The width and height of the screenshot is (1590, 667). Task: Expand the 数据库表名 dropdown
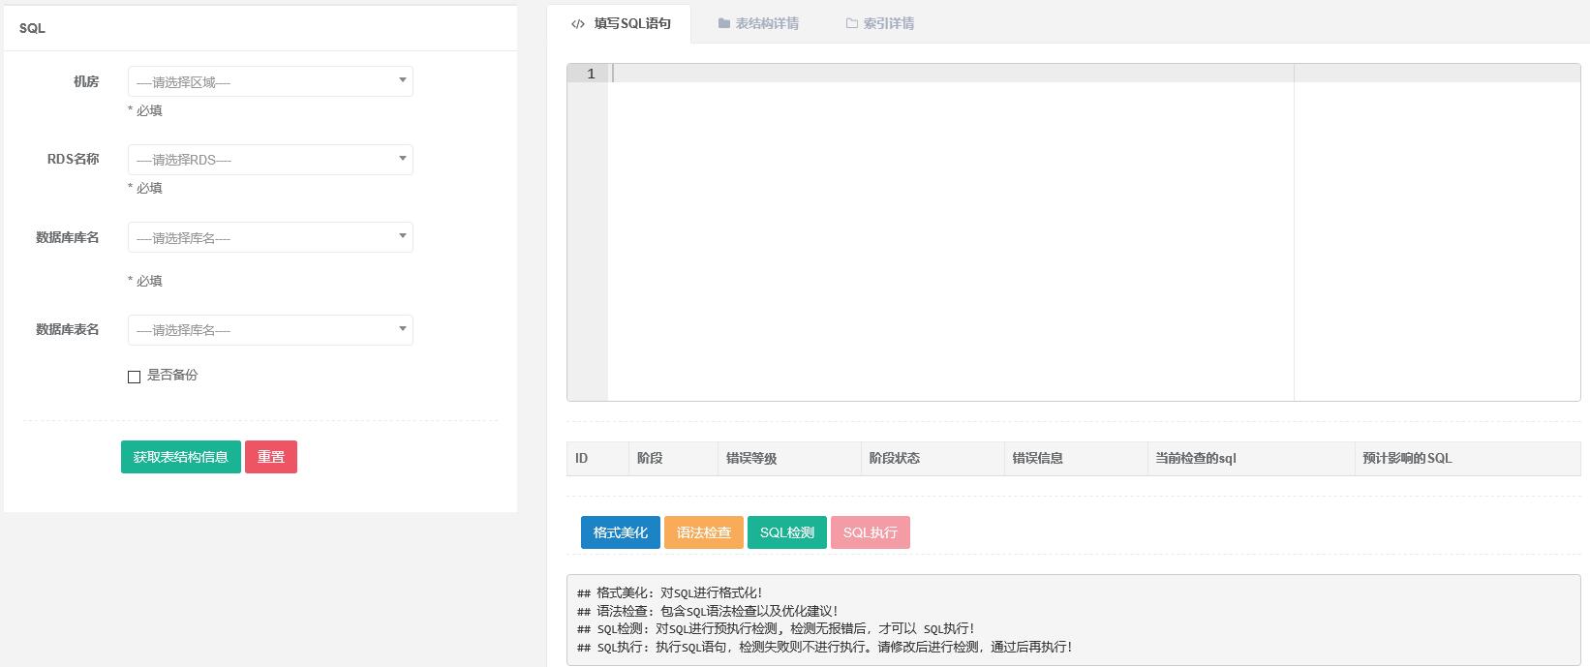pyautogui.click(x=270, y=330)
